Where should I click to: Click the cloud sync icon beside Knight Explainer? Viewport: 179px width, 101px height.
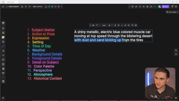(7, 7)
